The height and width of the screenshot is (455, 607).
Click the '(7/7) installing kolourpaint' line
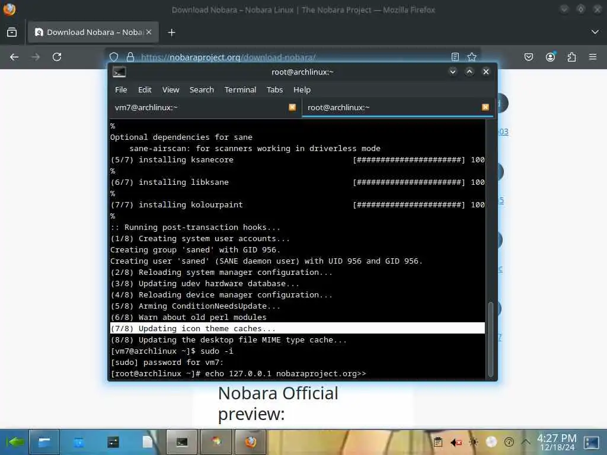tap(298, 204)
